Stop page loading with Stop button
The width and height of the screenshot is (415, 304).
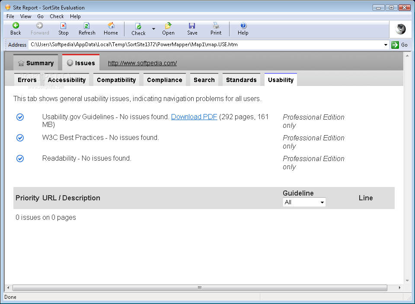pos(63,29)
